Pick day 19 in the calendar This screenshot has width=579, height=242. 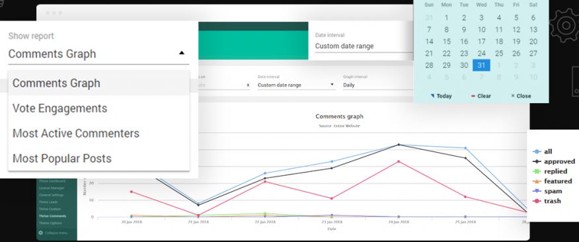click(x=516, y=42)
